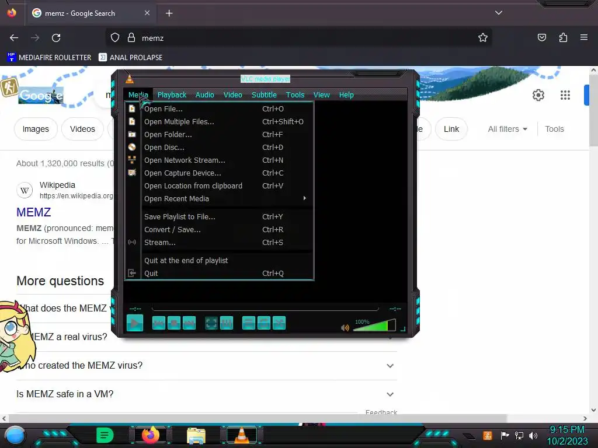The image size is (598, 448).
Task: Reload the Firefox page
Action: click(56, 38)
